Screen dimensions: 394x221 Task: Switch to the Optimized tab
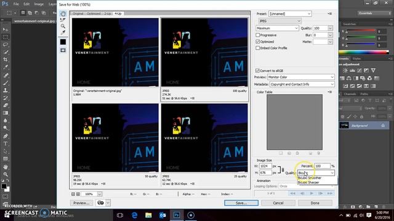coord(94,14)
